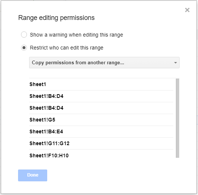Choose the Sheet1!G11:G12 range entry
The height and width of the screenshot is (195, 198).
[x=101, y=143]
